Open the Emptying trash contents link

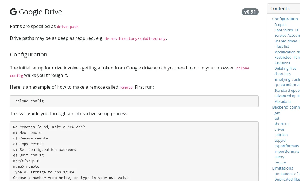coord(287,79)
